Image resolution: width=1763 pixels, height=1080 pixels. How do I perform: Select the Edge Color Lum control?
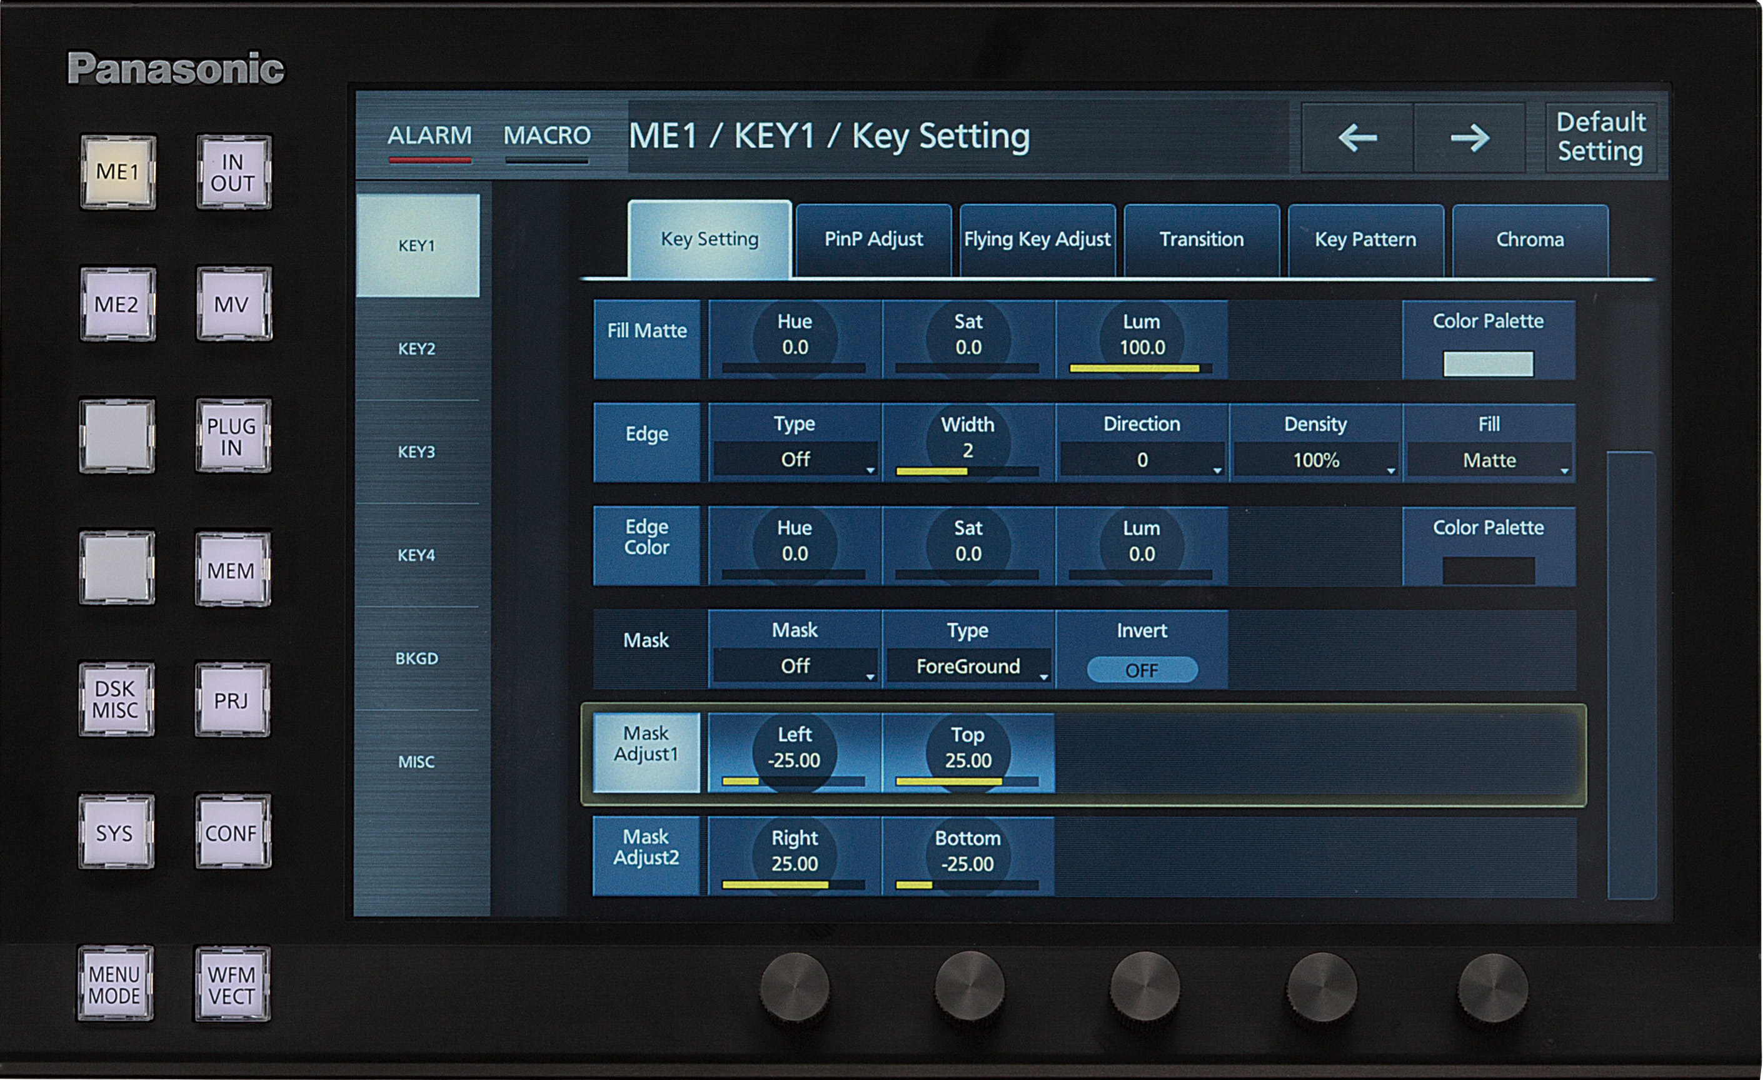click(x=1142, y=546)
